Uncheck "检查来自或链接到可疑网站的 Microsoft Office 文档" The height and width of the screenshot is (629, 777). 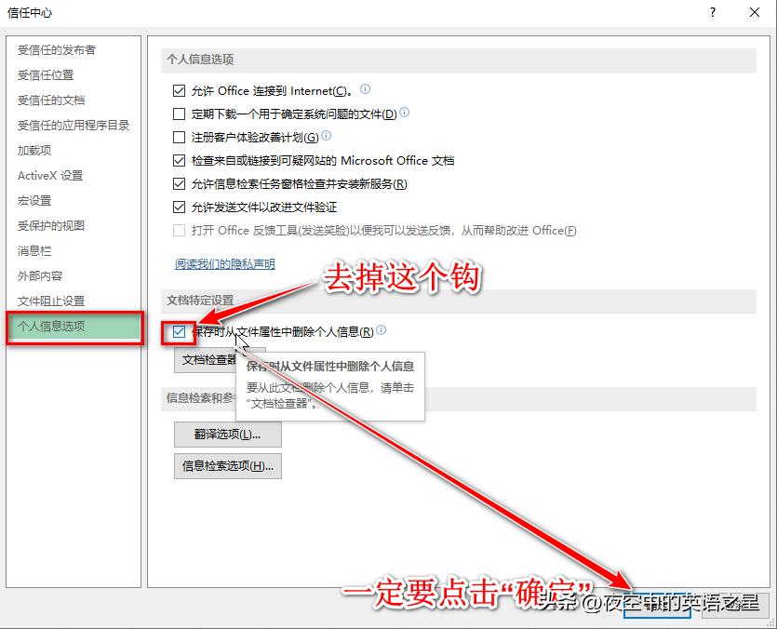pyautogui.click(x=177, y=160)
